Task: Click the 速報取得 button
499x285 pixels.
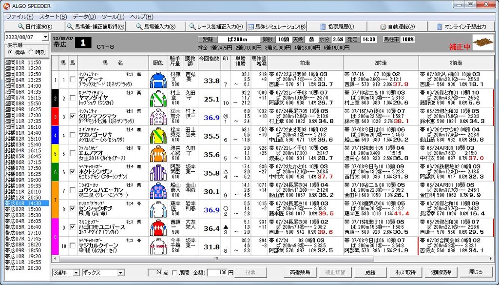Action: coord(441,272)
